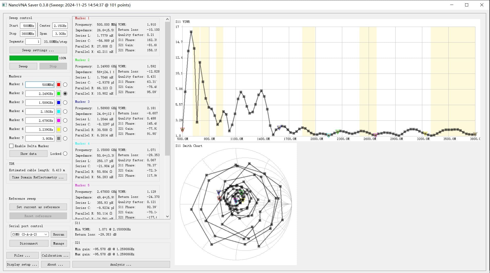Open gray color swatch for Marker 7

58,138
